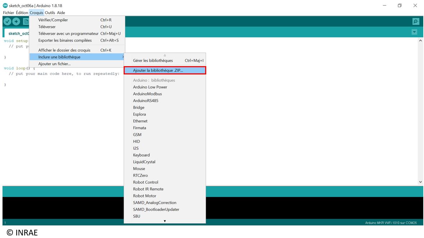Click the Verify checkmark toolbar icon
424x238 pixels.
pos(7,22)
